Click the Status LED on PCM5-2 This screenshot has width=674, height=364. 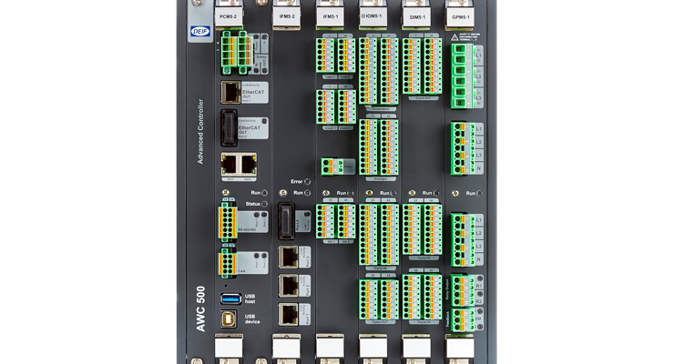[x=264, y=205]
